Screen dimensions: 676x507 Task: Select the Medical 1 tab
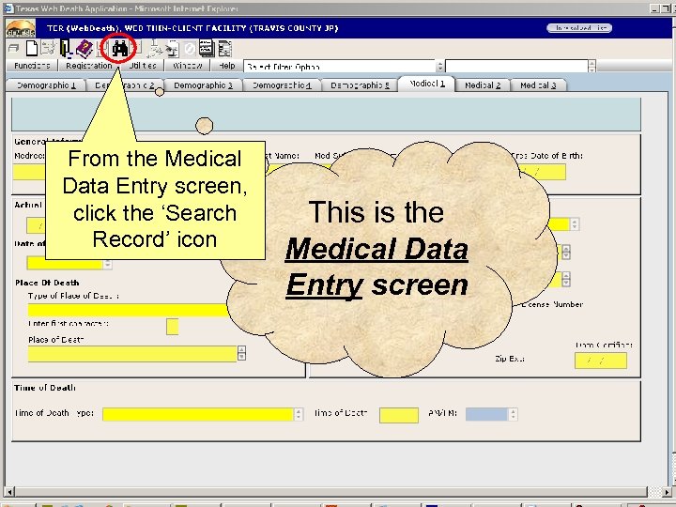point(427,84)
